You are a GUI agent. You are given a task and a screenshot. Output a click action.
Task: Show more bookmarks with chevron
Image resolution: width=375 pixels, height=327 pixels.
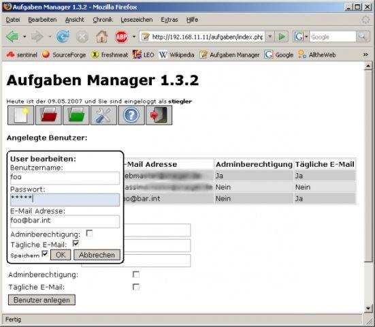click(x=365, y=54)
